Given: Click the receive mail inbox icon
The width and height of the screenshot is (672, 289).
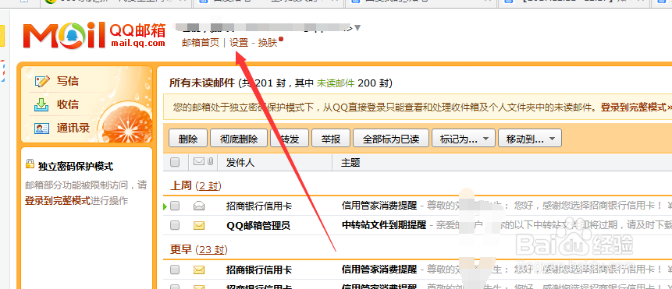Looking at the screenshot, I should [42, 104].
